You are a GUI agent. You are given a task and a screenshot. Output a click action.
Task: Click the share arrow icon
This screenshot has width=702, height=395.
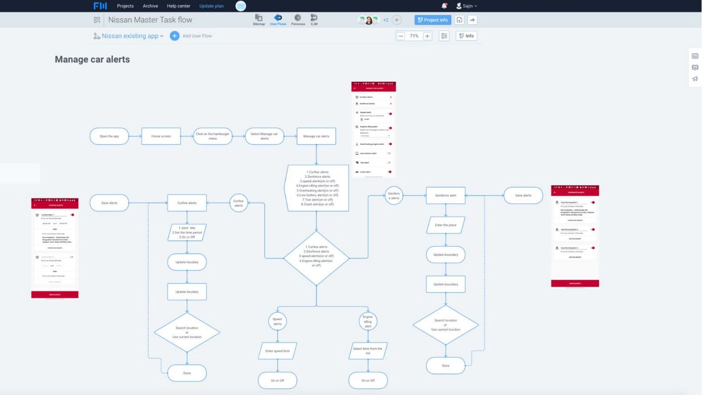click(x=472, y=20)
